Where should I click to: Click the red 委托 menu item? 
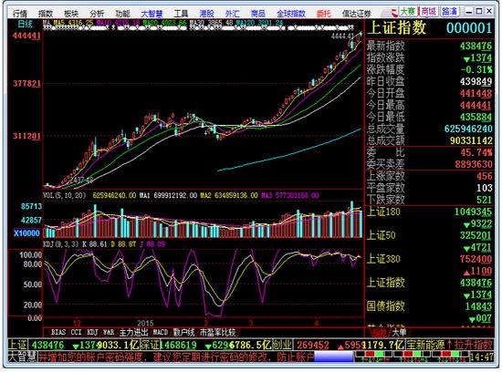[x=323, y=14]
